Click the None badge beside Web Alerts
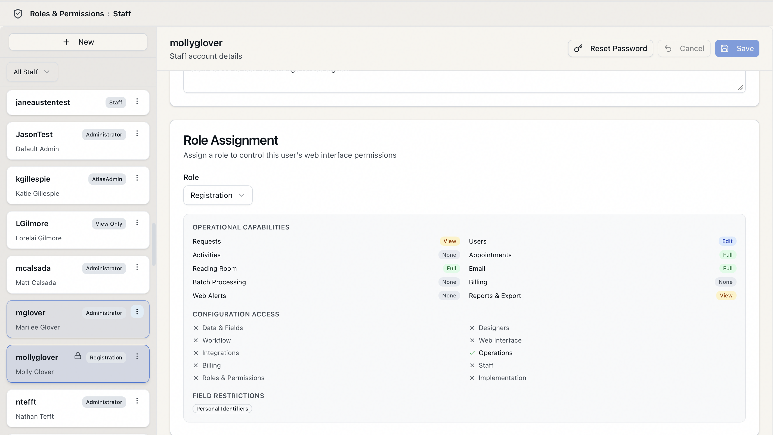 coord(449,296)
